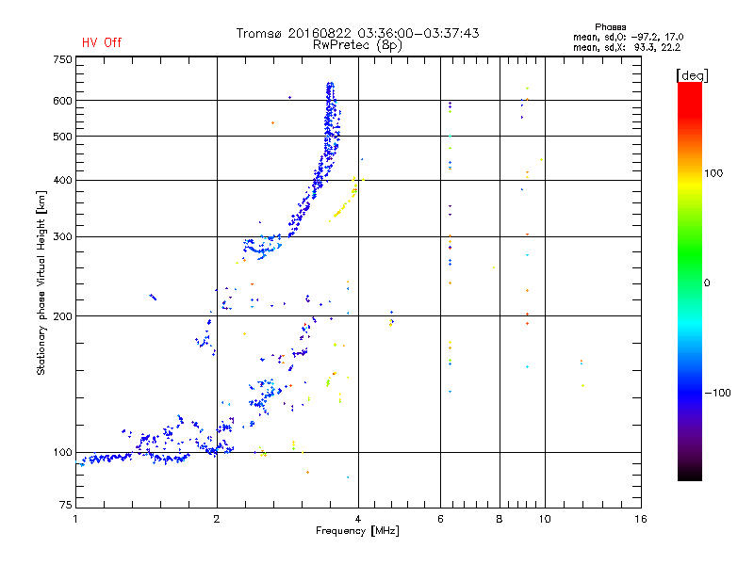Click the yellow X-mode trace near 4 MHz

coord(345,202)
